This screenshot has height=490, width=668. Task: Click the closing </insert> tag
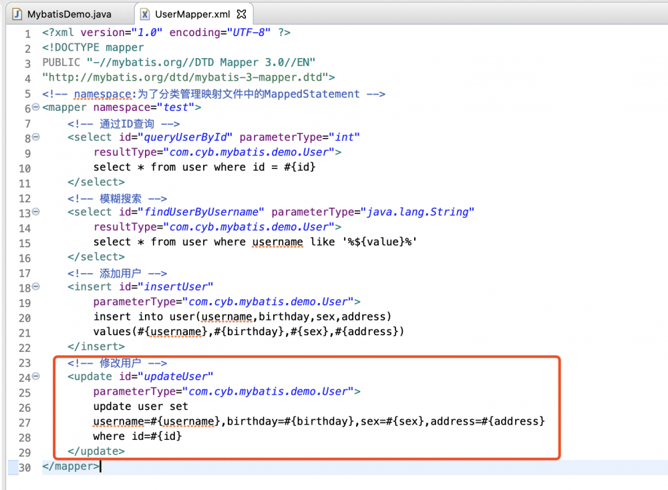point(96,346)
